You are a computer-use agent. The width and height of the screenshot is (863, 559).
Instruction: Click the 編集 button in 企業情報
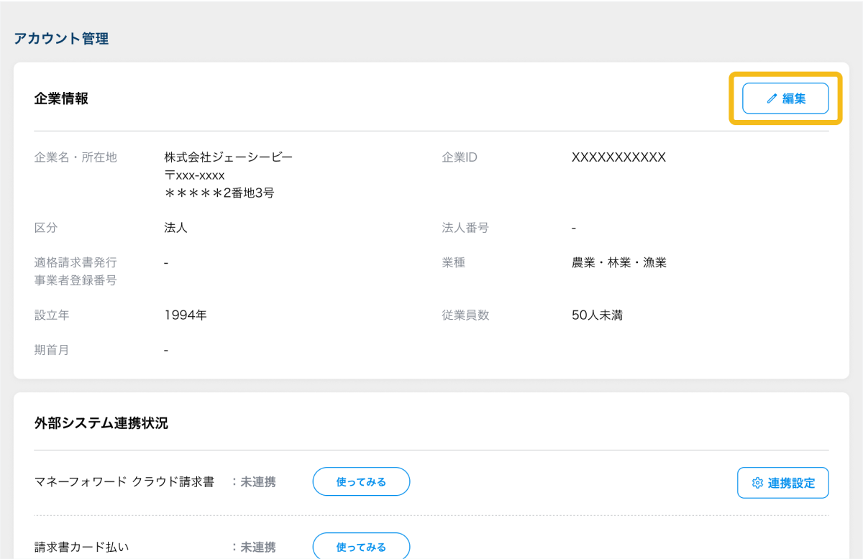coord(785,98)
